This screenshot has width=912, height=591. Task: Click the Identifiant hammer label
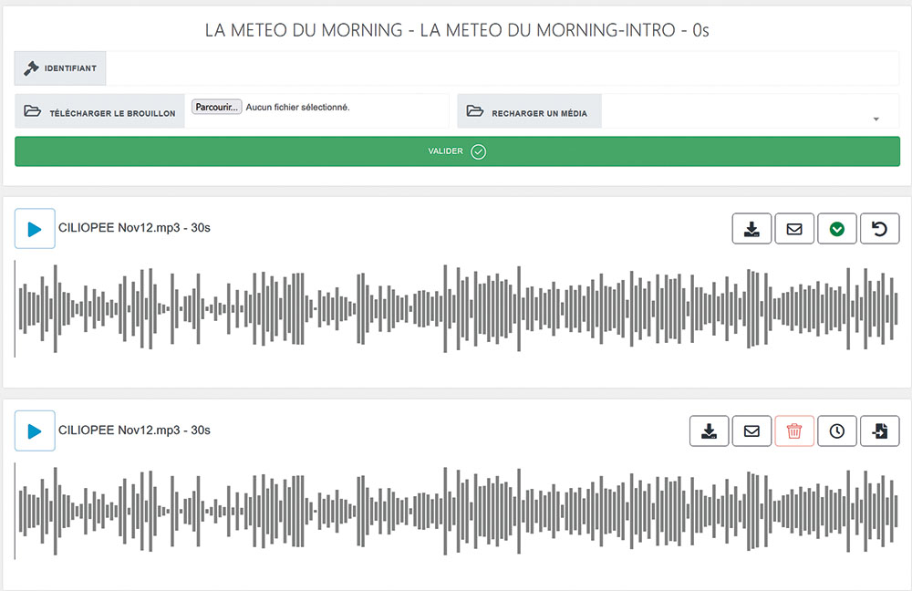pos(60,68)
